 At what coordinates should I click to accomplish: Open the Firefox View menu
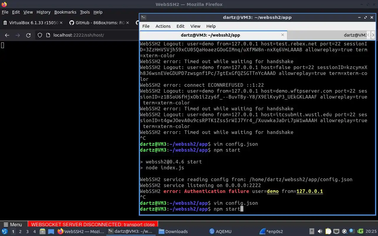click(x=28, y=12)
